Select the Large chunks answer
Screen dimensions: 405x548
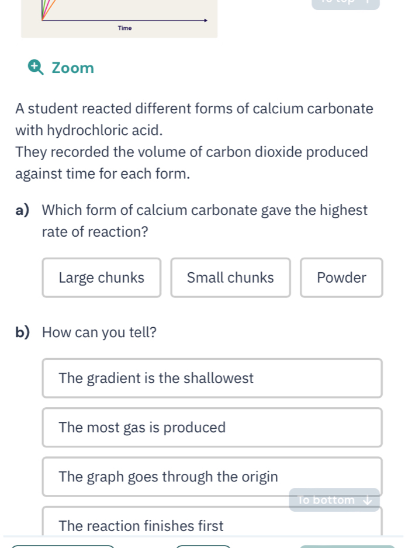(x=101, y=278)
